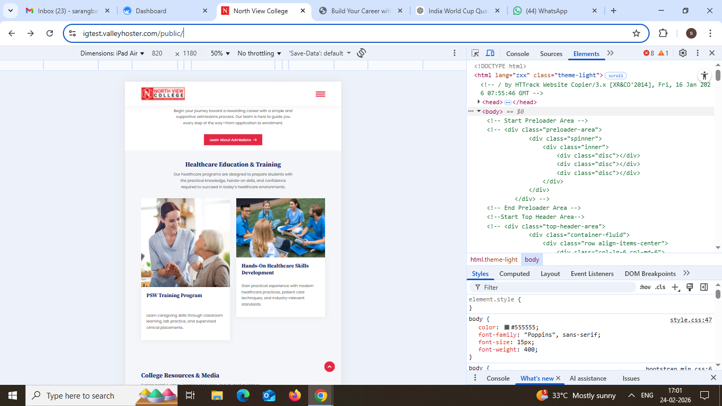Collapse the body element node
Screen dimensions: 722x406
point(479,112)
